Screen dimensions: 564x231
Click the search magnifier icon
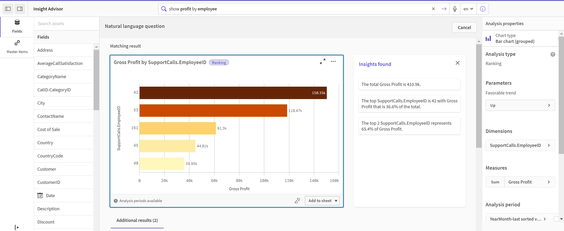(164, 9)
